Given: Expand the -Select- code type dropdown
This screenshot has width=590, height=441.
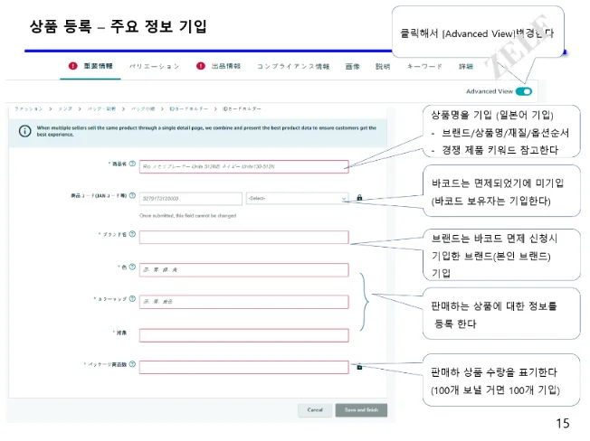Looking at the screenshot, I should [x=297, y=198].
